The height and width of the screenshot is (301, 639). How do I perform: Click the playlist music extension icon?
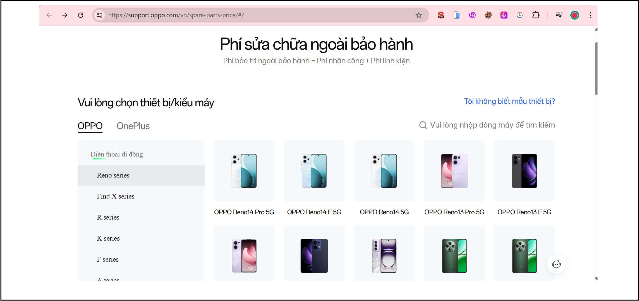tap(559, 15)
